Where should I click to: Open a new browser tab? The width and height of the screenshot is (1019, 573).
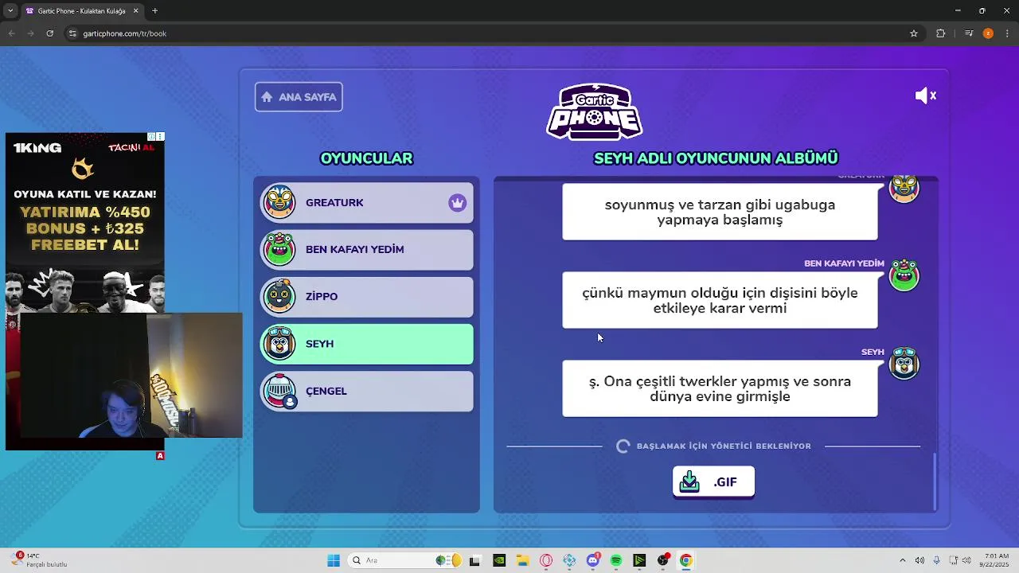click(x=154, y=11)
